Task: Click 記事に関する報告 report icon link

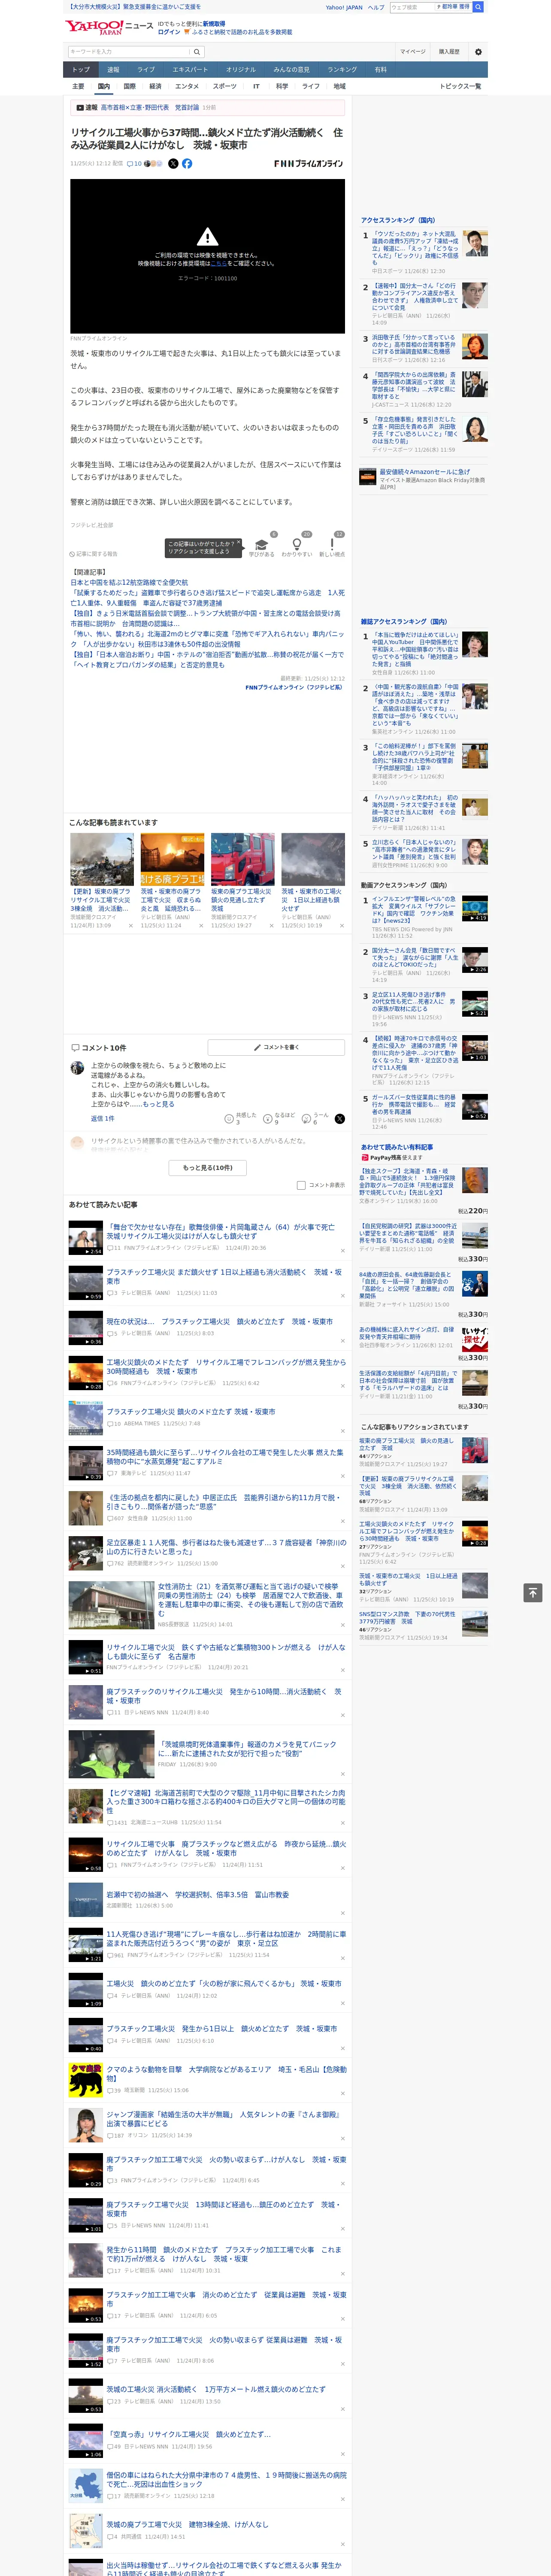Action: point(93,553)
